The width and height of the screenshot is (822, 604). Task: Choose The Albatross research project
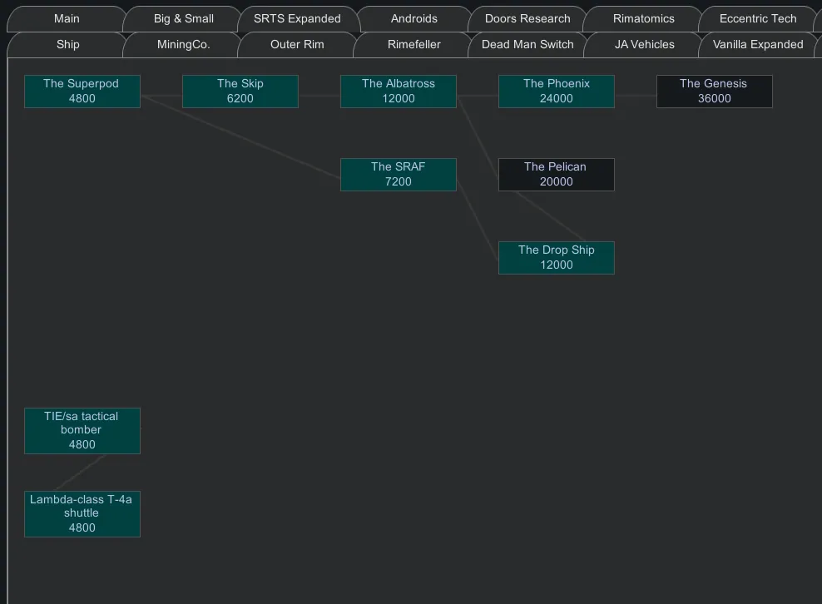[398, 92]
